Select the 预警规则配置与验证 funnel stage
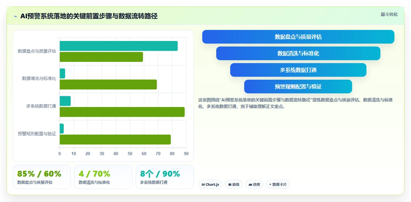This screenshot has width=411, height=202. pos(298,87)
